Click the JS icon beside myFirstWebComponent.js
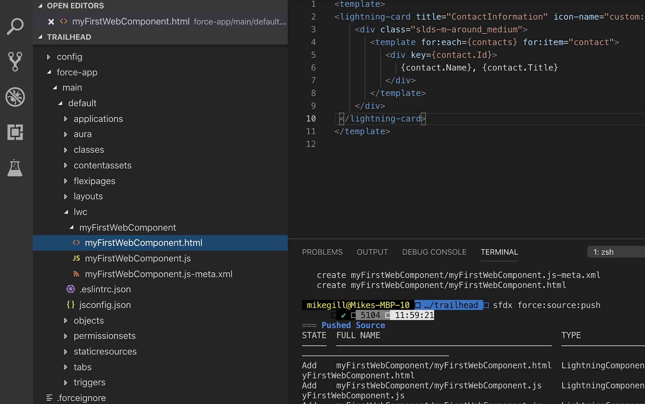645x404 pixels. point(76,258)
